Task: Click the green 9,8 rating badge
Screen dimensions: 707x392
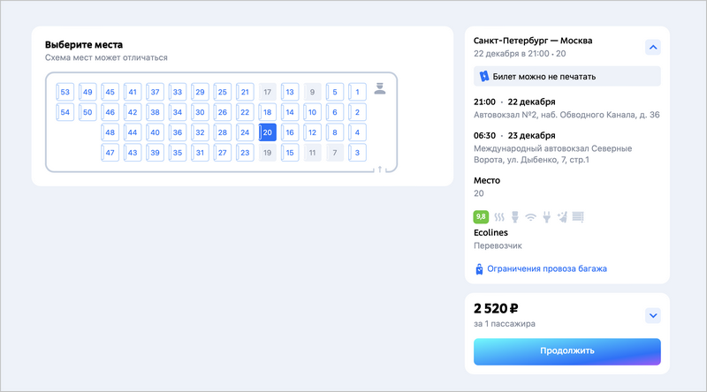Action: pyautogui.click(x=481, y=216)
